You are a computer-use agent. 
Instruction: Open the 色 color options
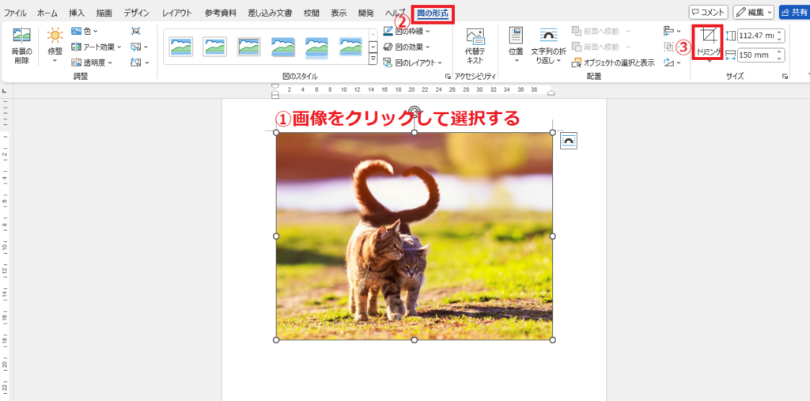coord(84,31)
